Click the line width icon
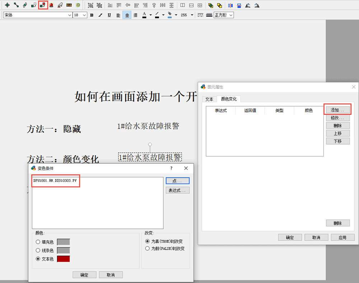The width and height of the screenshot is (359, 283). pyautogui.click(x=209, y=15)
